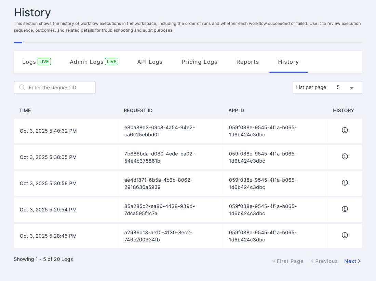Open history info for 5:28:45 PM run
Screen dimensions: 376x281
[x=345, y=235]
